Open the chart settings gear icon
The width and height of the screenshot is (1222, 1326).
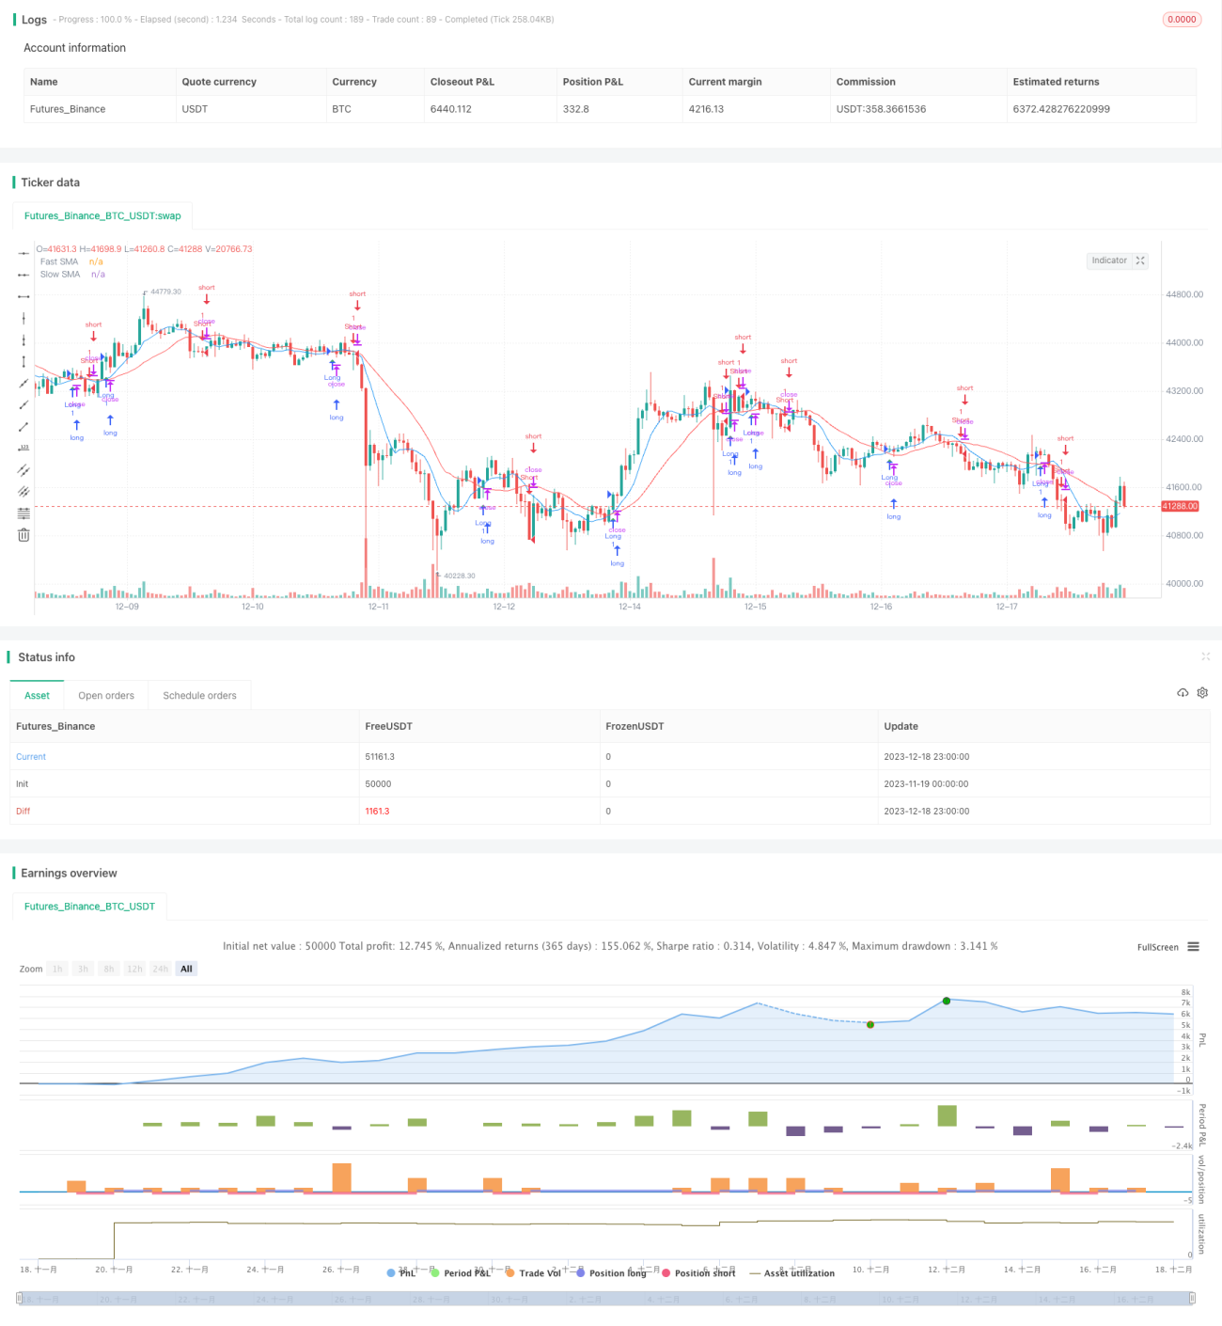pos(1202,693)
